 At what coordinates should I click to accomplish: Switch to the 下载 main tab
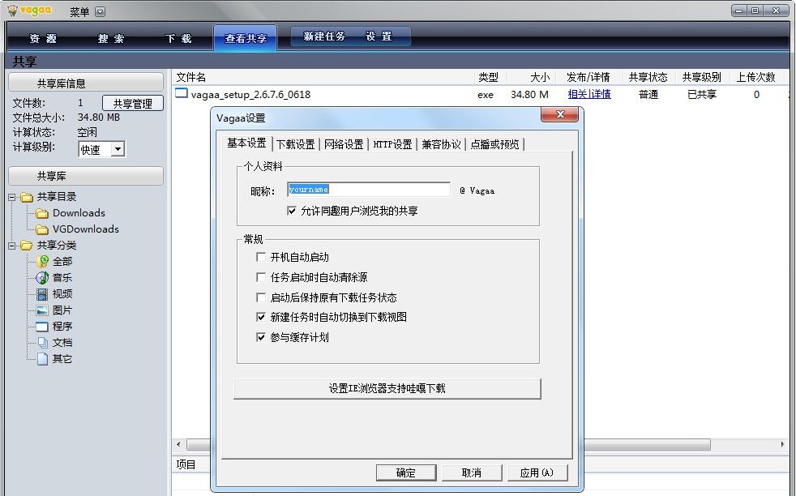[x=178, y=39]
